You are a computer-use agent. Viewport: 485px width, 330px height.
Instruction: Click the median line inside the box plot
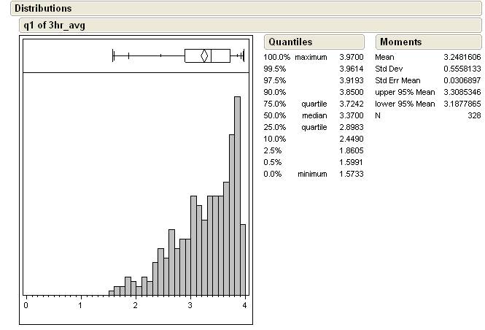coord(211,55)
